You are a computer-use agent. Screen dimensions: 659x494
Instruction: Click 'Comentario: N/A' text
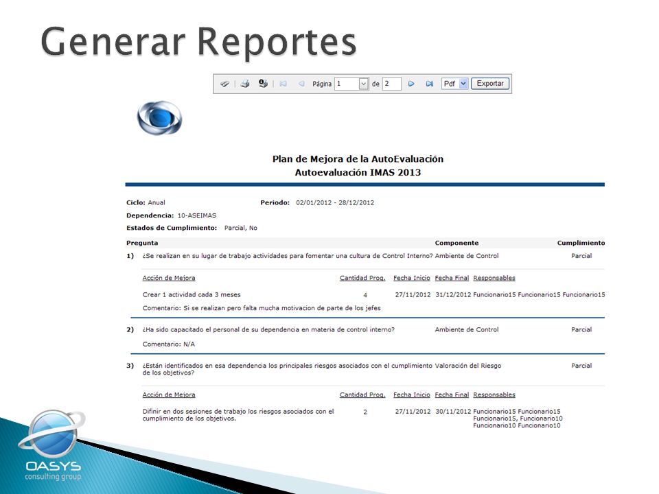(169, 344)
